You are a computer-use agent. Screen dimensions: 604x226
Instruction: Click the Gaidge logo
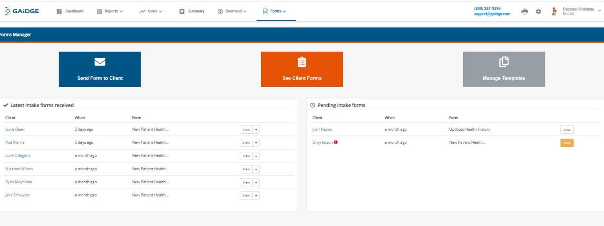click(22, 11)
